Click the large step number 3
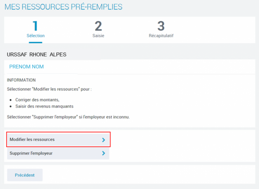This screenshot has height=189, width=259. click(161, 26)
